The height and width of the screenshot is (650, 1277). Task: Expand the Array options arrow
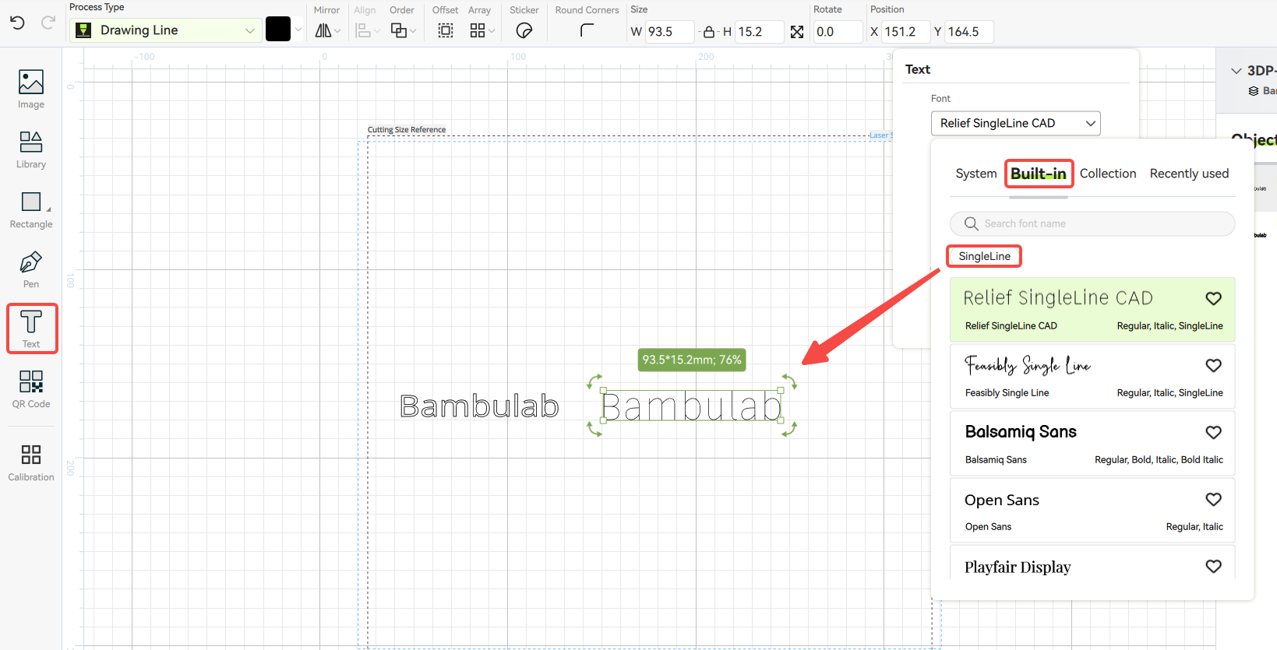pyautogui.click(x=492, y=31)
